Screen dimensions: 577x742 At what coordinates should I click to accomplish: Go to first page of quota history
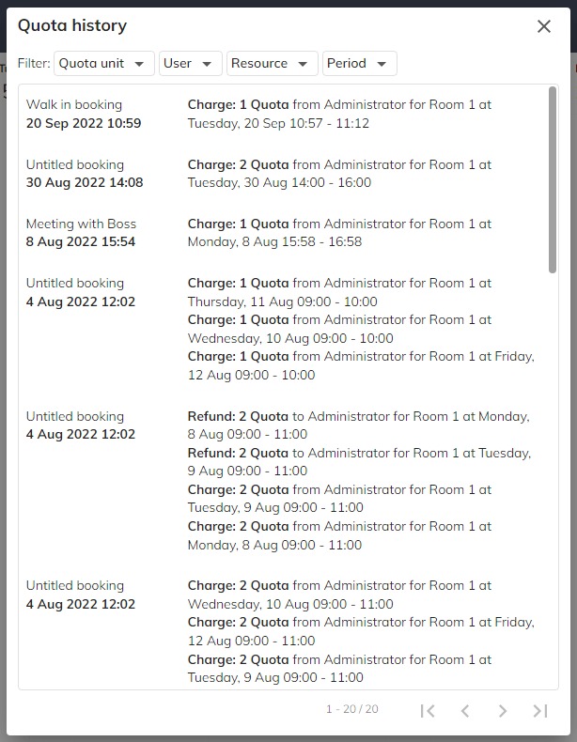click(428, 711)
